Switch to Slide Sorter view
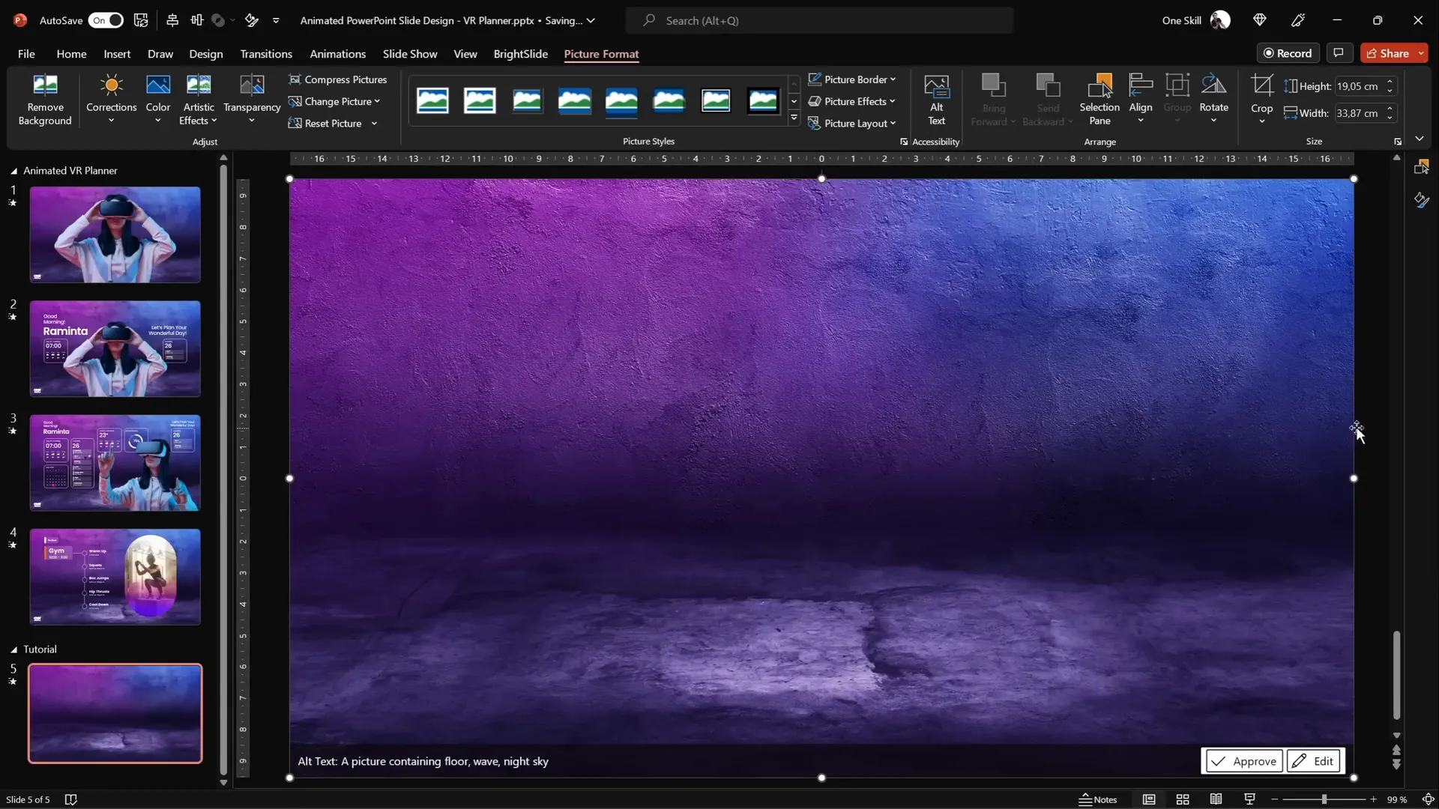The image size is (1439, 809). [1183, 799]
